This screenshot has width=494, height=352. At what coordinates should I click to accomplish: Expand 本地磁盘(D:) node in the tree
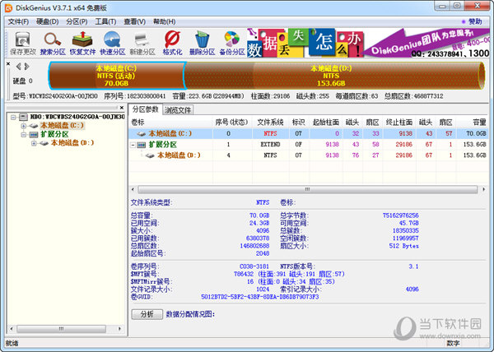34,143
